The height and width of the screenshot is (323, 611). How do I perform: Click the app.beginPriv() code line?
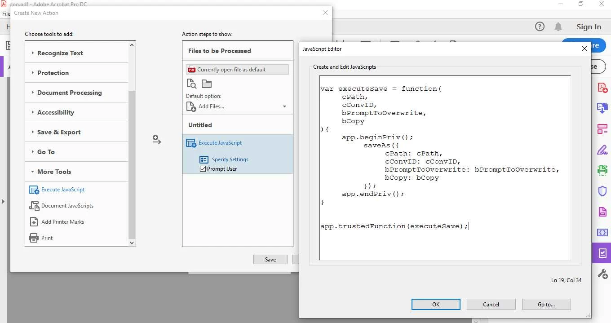[377, 137]
